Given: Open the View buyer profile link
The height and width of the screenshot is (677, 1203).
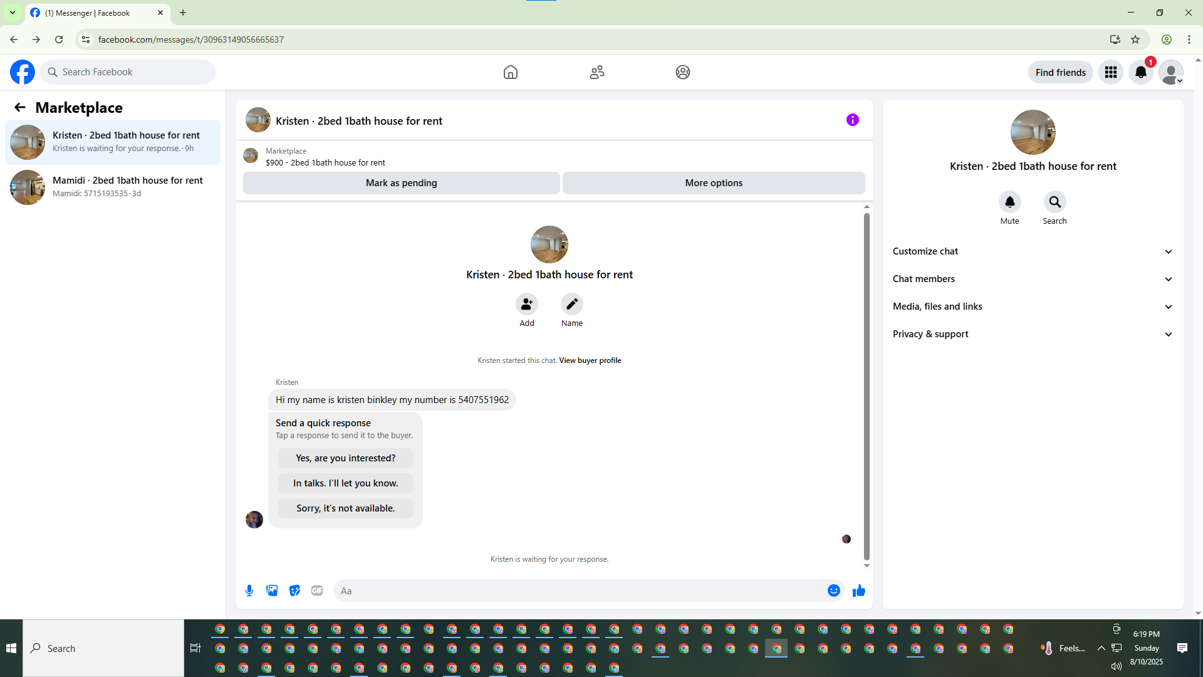Looking at the screenshot, I should click(x=590, y=360).
